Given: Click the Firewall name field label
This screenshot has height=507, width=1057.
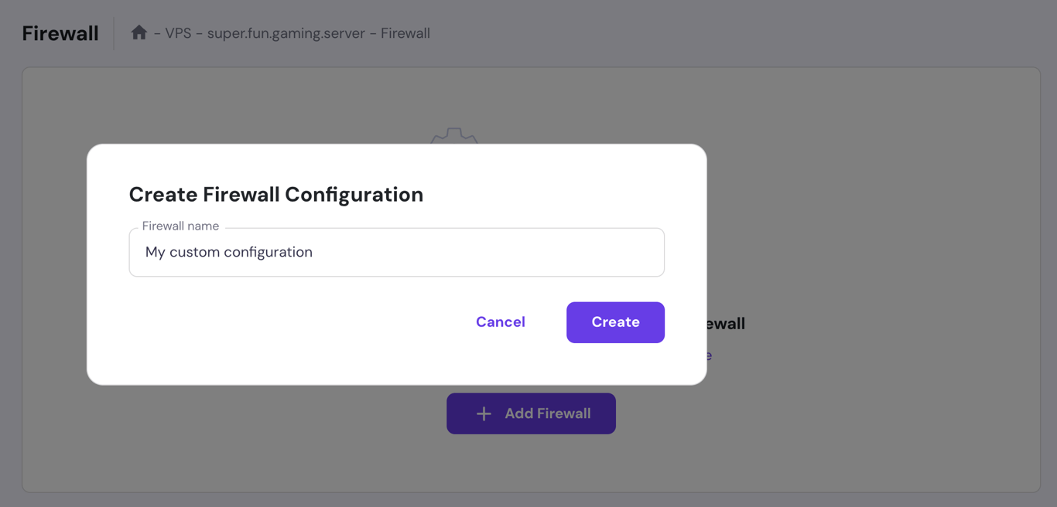Looking at the screenshot, I should click(180, 225).
